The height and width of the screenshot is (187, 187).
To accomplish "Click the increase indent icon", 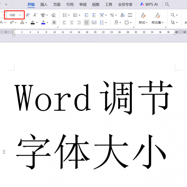I will (x=94, y=15).
